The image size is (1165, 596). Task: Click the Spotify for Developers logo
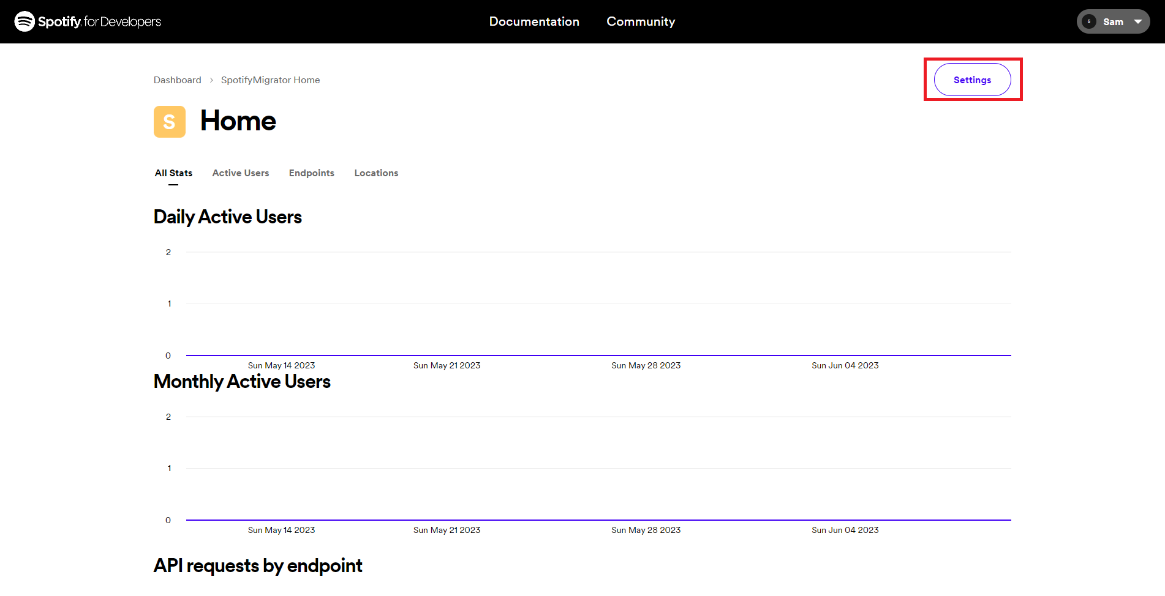[88, 21]
